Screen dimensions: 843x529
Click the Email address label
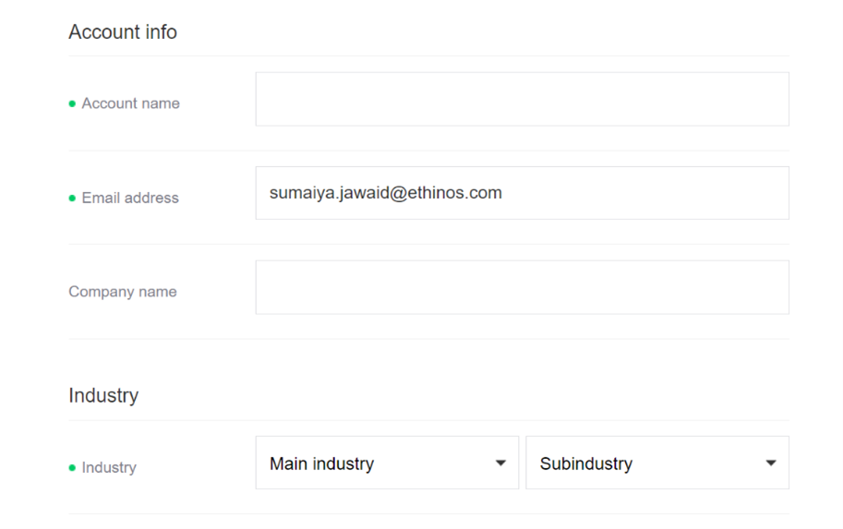130,198
